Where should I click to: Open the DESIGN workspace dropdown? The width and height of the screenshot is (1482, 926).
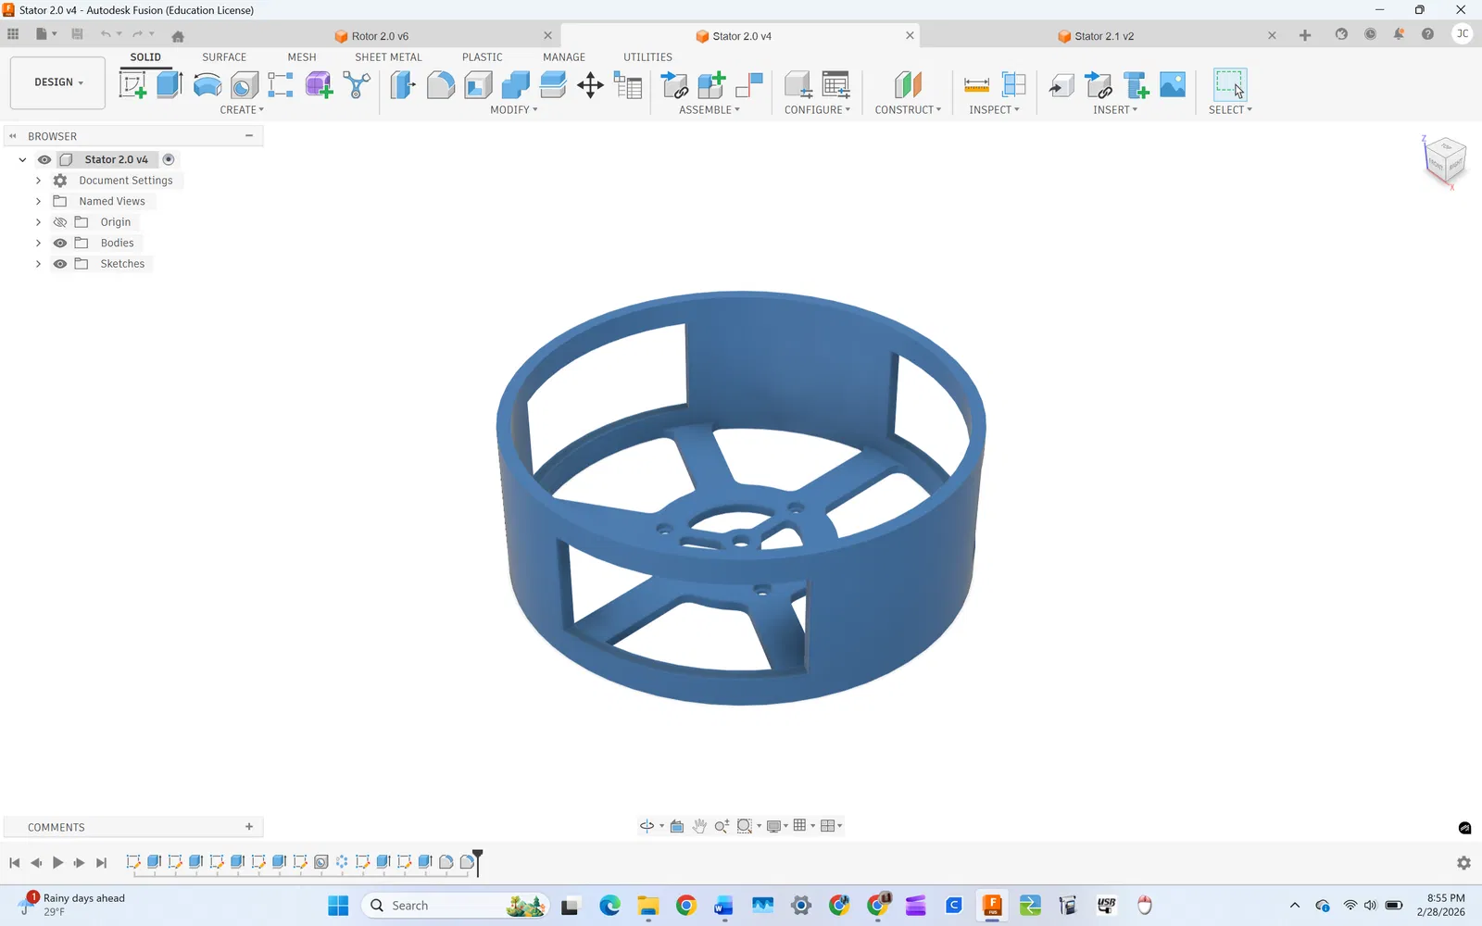[x=57, y=82]
